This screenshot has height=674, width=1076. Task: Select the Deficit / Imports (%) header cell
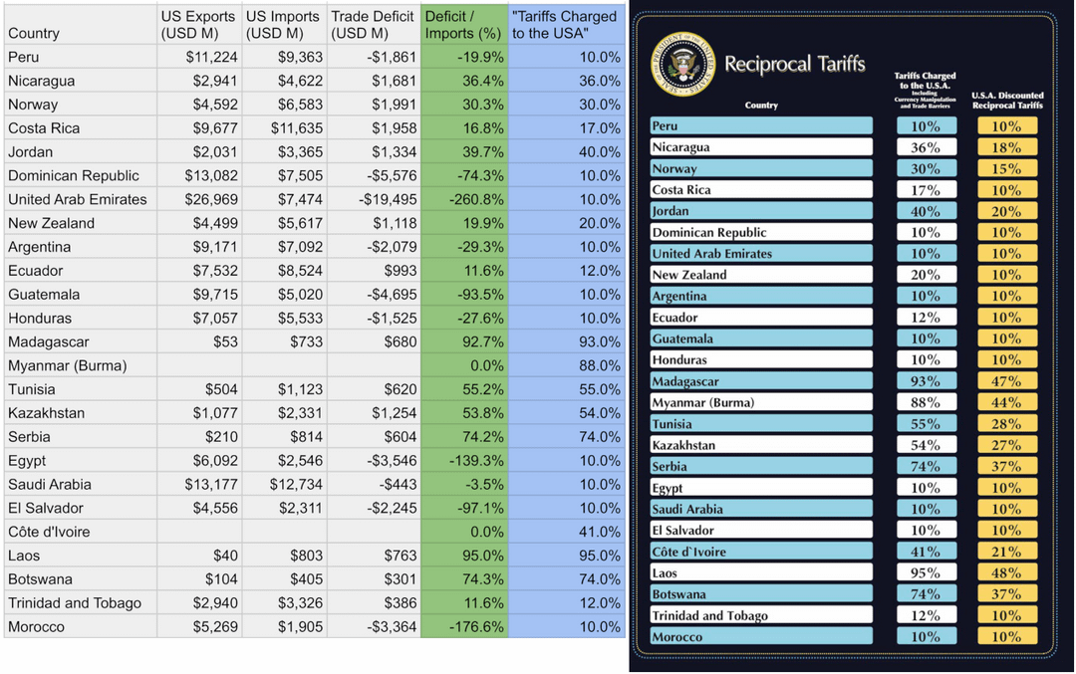(x=463, y=25)
